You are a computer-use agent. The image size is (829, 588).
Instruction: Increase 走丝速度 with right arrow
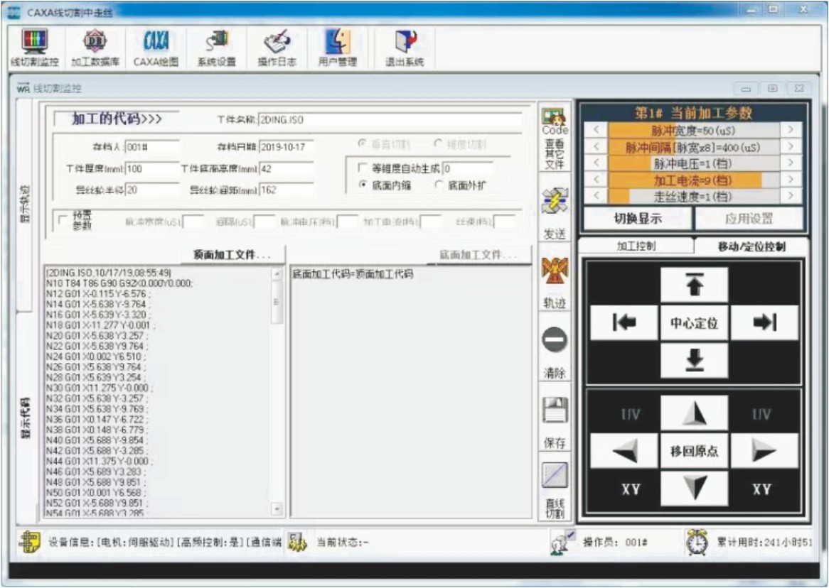[x=790, y=196]
